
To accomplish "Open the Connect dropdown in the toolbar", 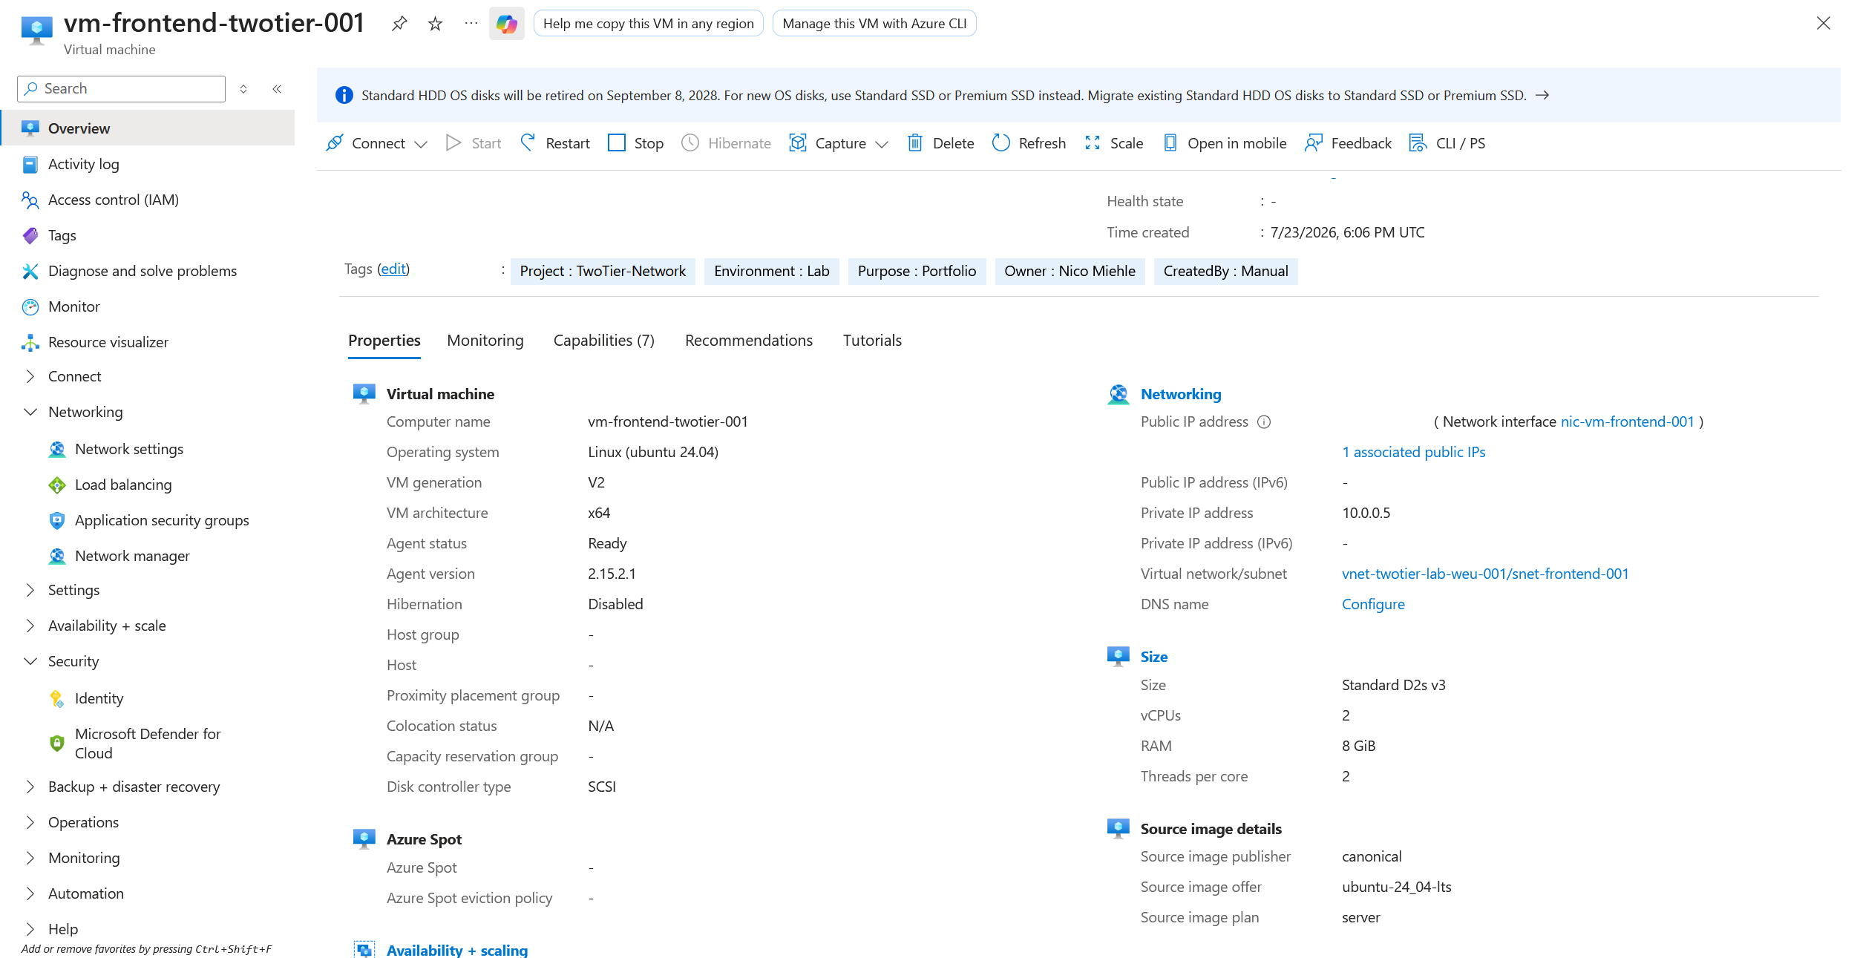I will [x=377, y=143].
